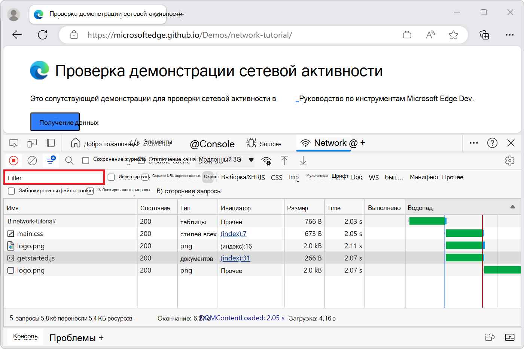Enable the Инвертировать filter checkbox
Viewport: 524px width, 349px height.
[x=111, y=177]
